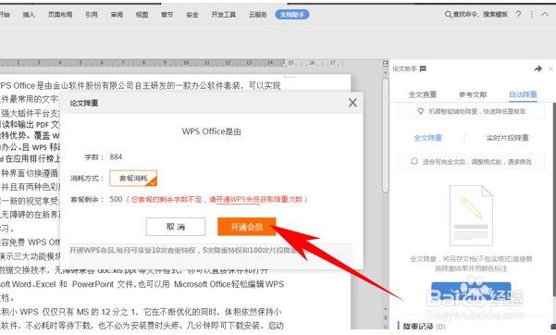This screenshot has width=556, height=335.
Task: Choose the 实时片段降重 sub-tab
Action: pos(507,138)
